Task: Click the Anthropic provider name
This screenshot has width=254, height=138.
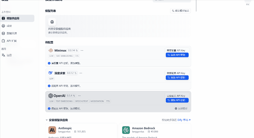Action: pyautogui.click(x=65, y=128)
